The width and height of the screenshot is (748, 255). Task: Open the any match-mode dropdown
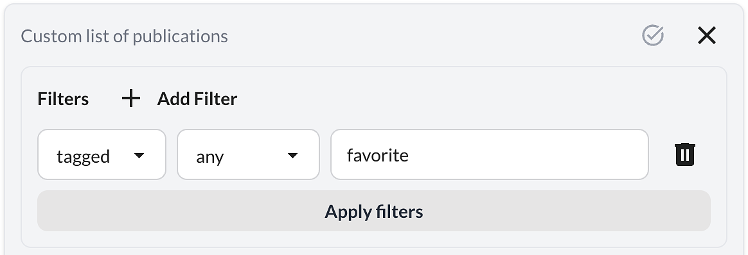click(x=248, y=154)
